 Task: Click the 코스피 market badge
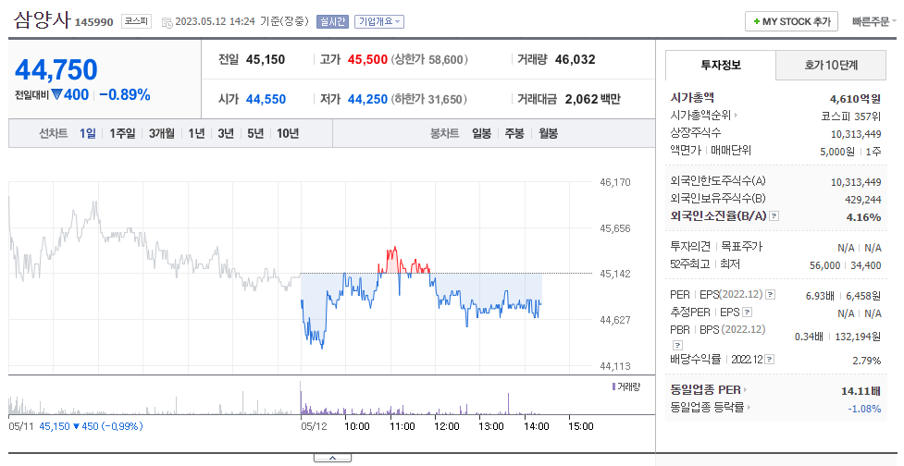[x=136, y=22]
